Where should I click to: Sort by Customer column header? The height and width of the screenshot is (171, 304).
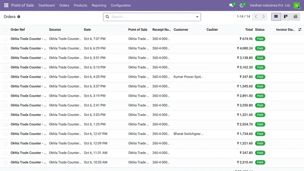pos(181,30)
